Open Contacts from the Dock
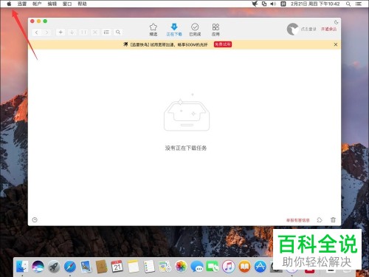The width and height of the screenshot is (369, 277). coord(102,266)
